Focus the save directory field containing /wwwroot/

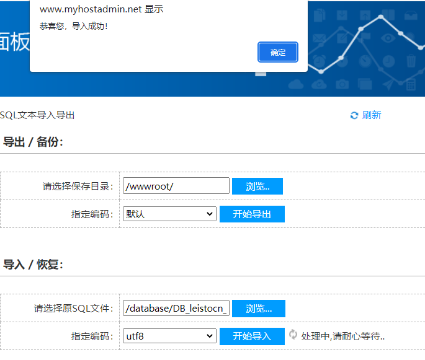[176, 186]
